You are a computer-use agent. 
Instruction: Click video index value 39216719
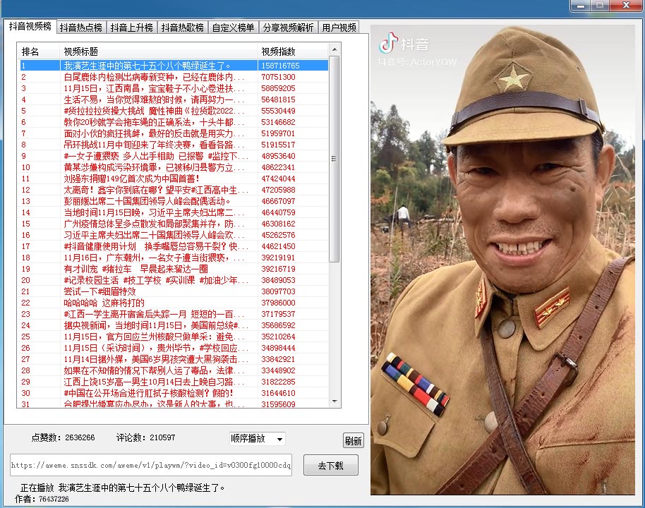click(x=279, y=269)
